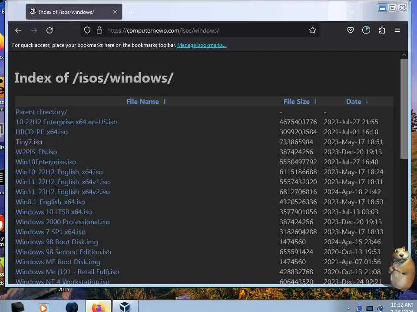Select date 2024-Apr-18 21:42
Viewport: 417px width, 312px height.
(352, 192)
